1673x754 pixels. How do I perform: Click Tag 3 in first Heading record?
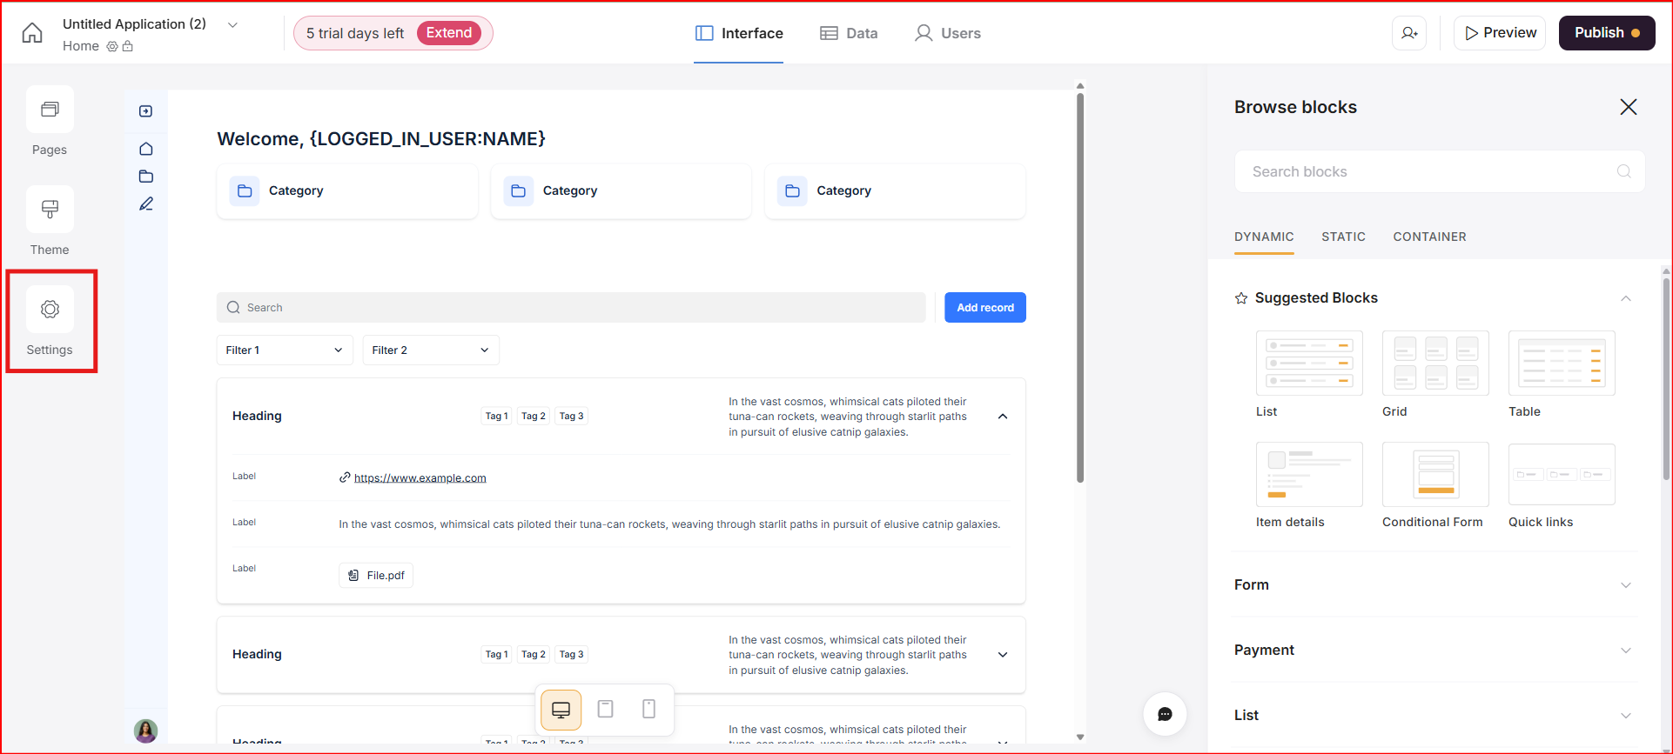(x=571, y=417)
